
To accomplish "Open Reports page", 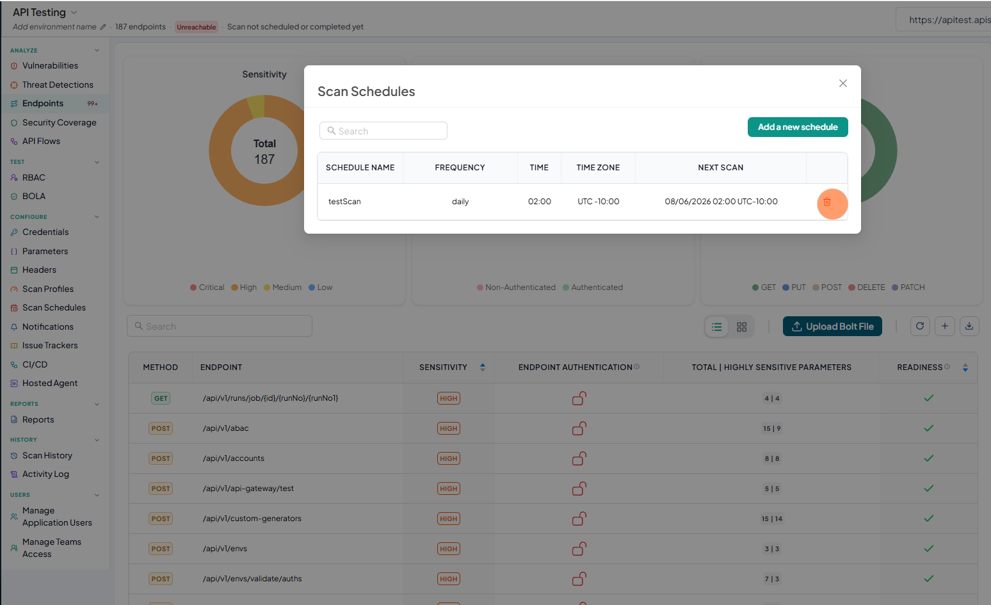I will pyautogui.click(x=38, y=419).
